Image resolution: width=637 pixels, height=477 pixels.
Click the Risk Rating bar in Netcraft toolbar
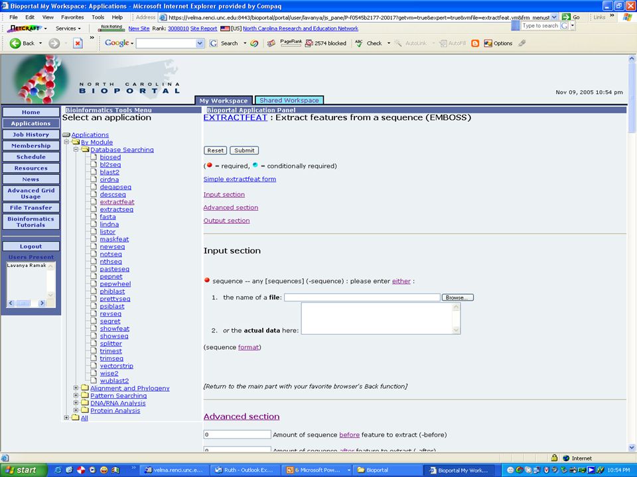click(111, 28)
